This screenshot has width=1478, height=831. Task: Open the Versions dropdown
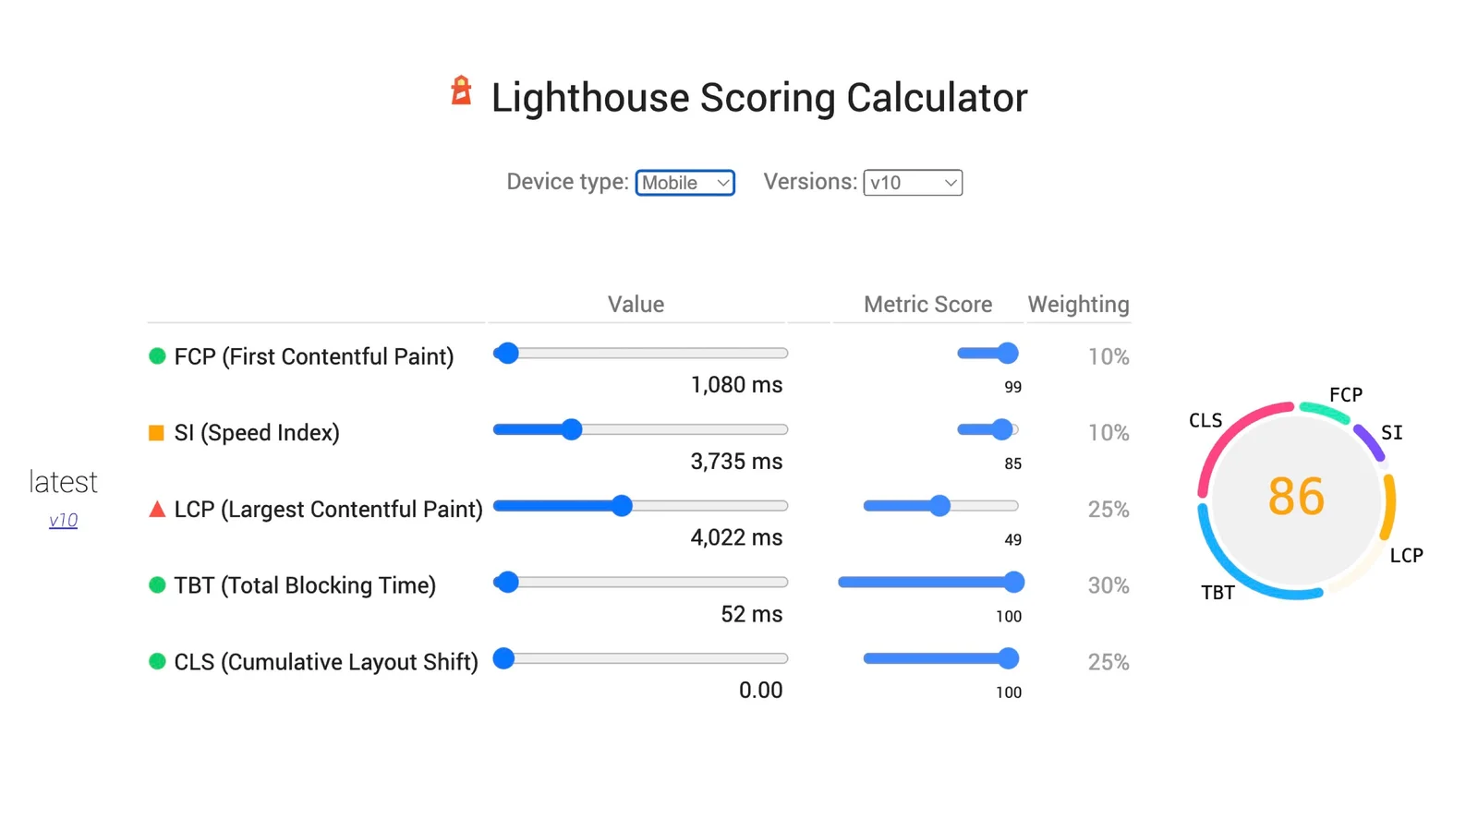pos(912,182)
